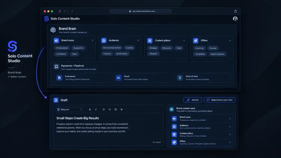
Task: Expand Offers row chevron under Brand context used
Action: [230, 142]
